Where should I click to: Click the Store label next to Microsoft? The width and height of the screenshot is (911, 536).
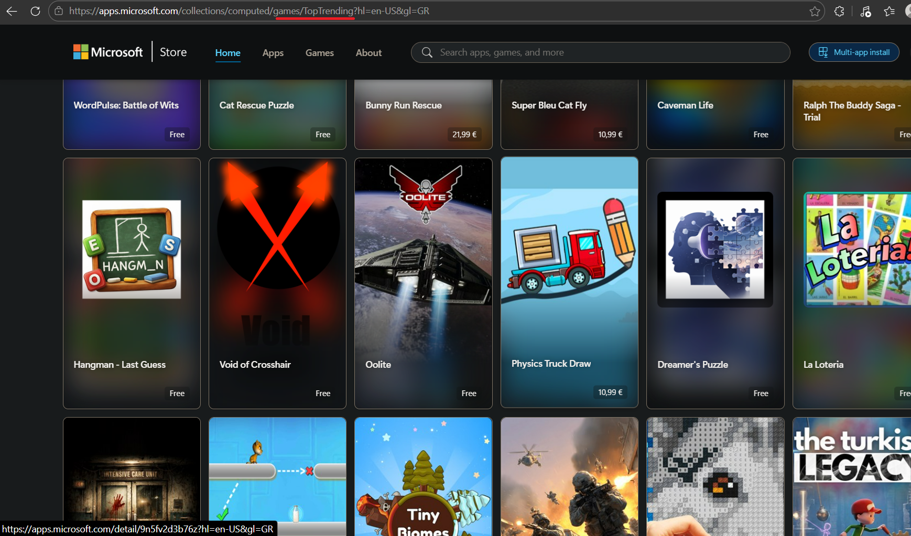click(173, 52)
